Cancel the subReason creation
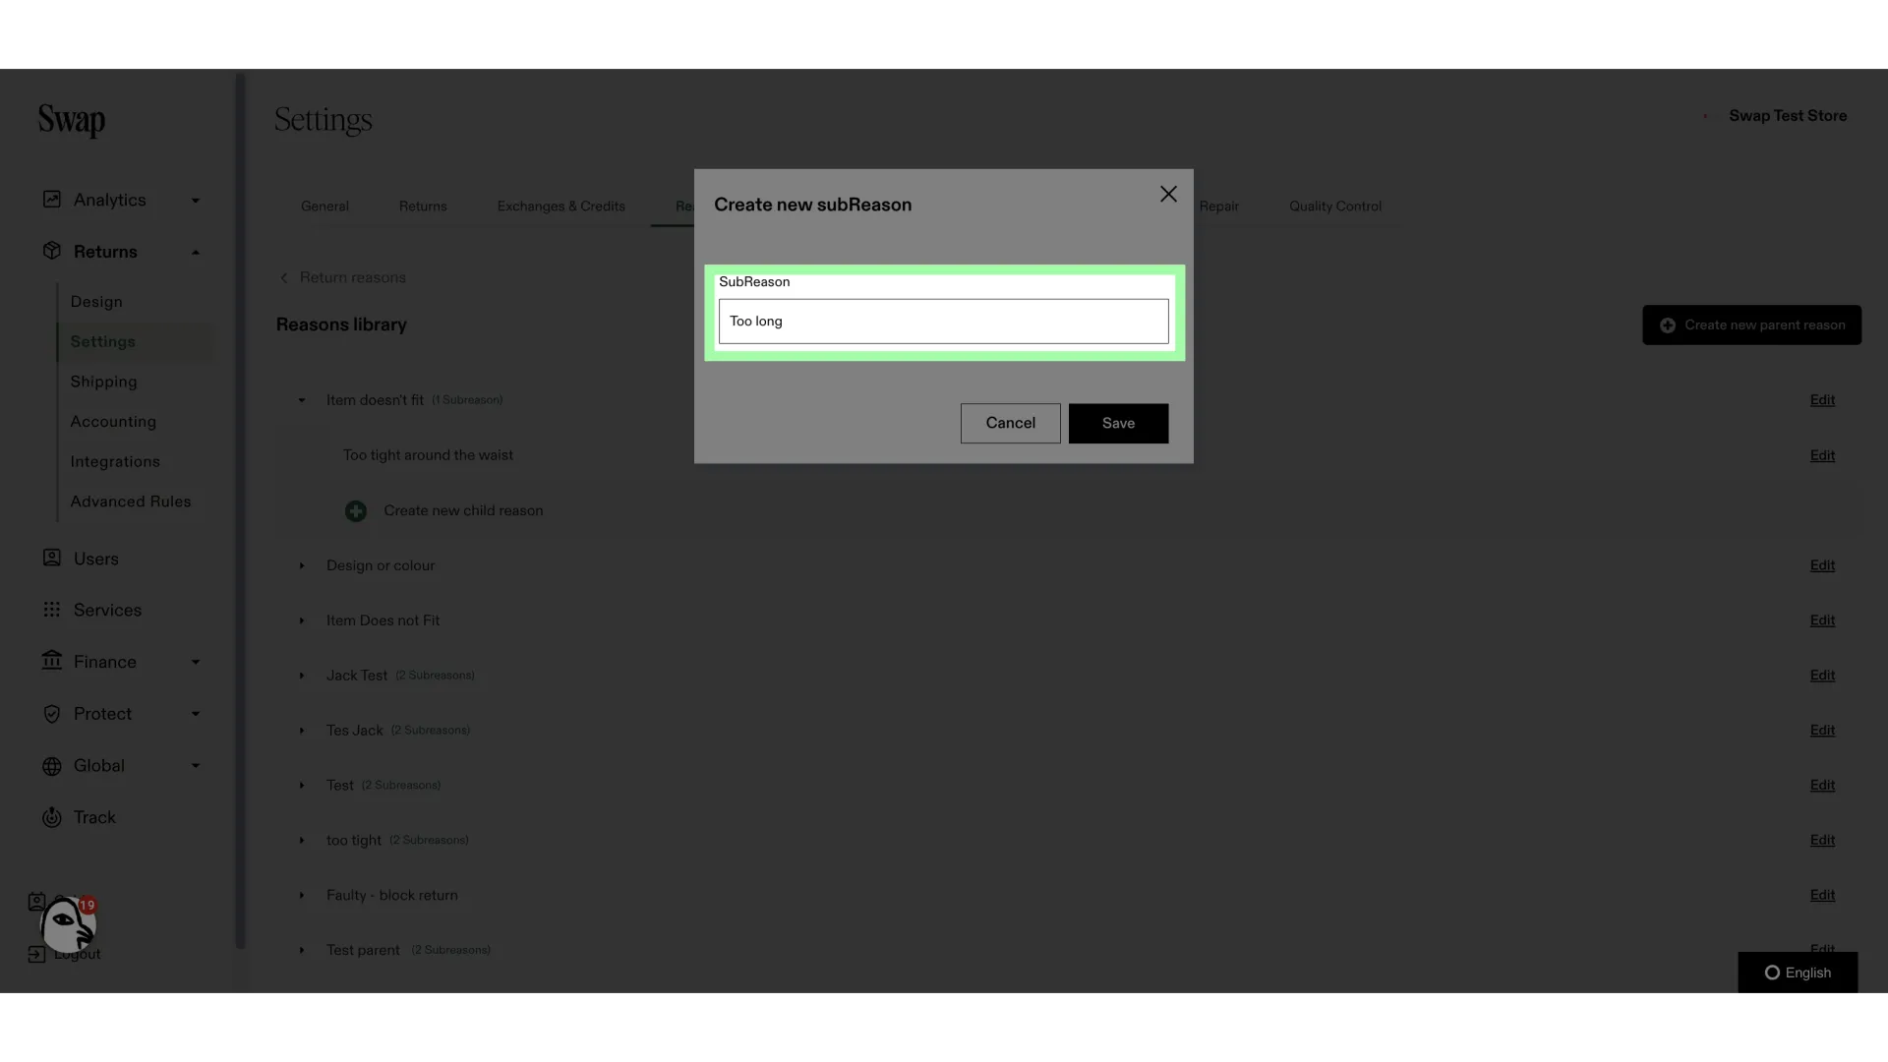This screenshot has width=1888, height=1062. (x=1010, y=423)
